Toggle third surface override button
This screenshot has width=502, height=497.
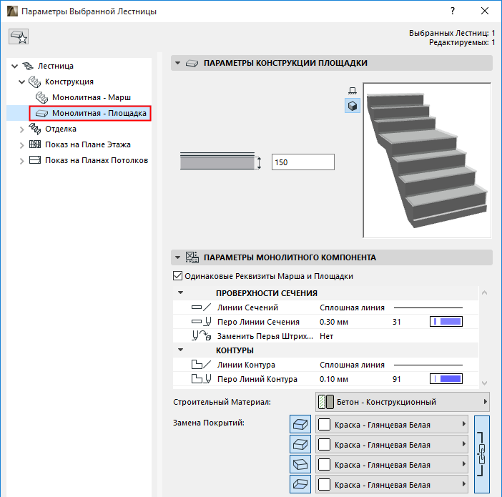click(x=300, y=464)
